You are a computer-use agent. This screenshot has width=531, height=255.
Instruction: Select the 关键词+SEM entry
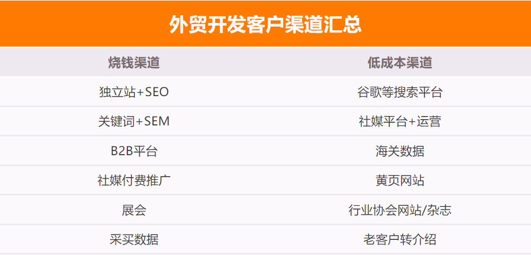tap(134, 122)
